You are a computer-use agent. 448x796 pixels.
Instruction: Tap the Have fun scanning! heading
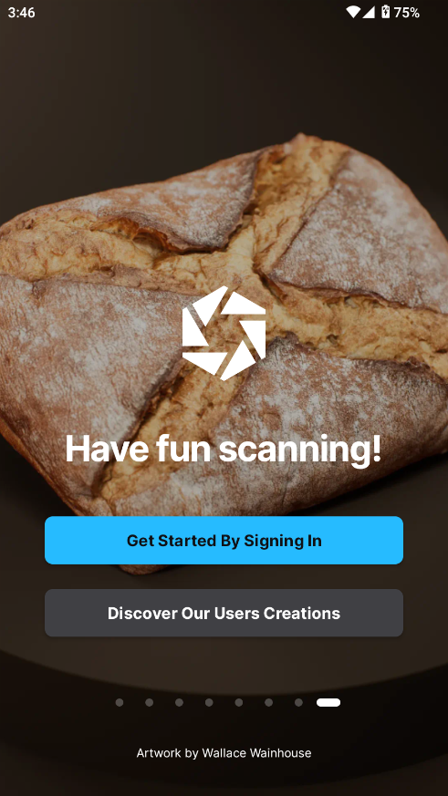[x=224, y=450]
